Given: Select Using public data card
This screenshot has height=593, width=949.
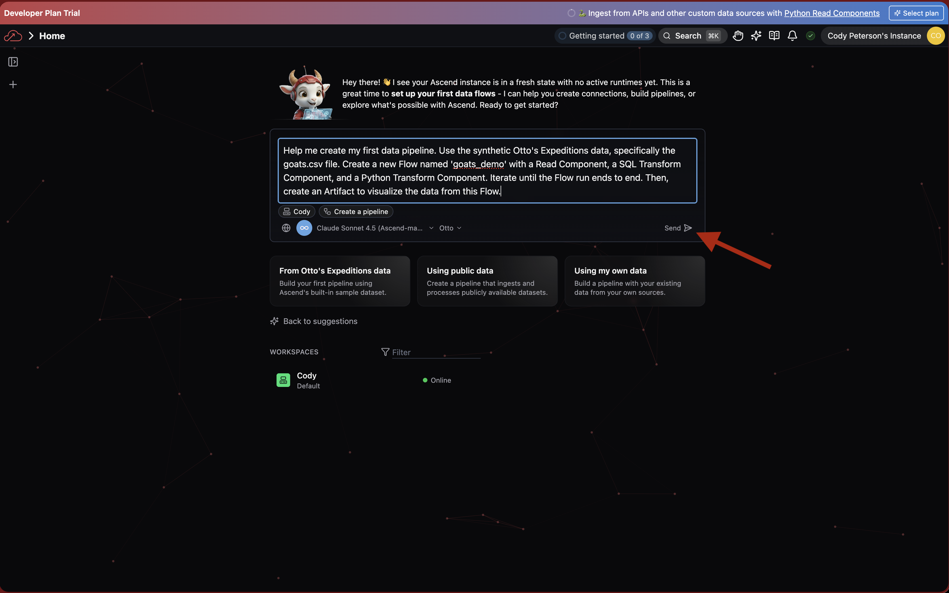Looking at the screenshot, I should click(487, 281).
